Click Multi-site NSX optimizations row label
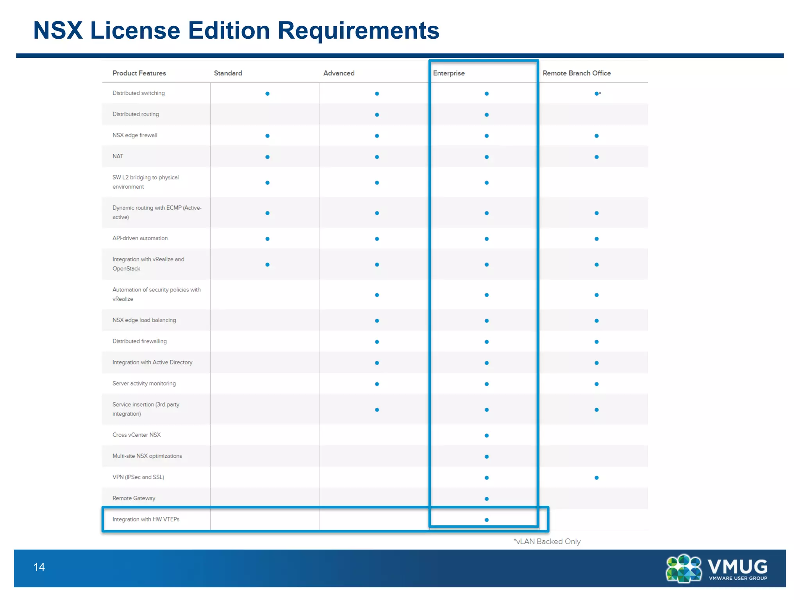The image size is (800, 600). point(147,456)
